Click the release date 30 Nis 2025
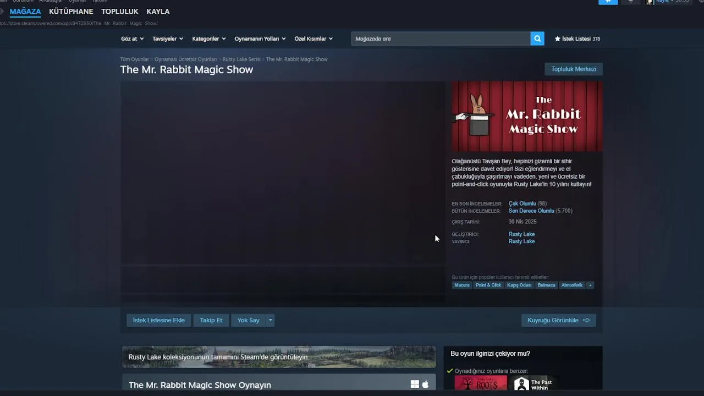The image size is (704, 396). [522, 222]
